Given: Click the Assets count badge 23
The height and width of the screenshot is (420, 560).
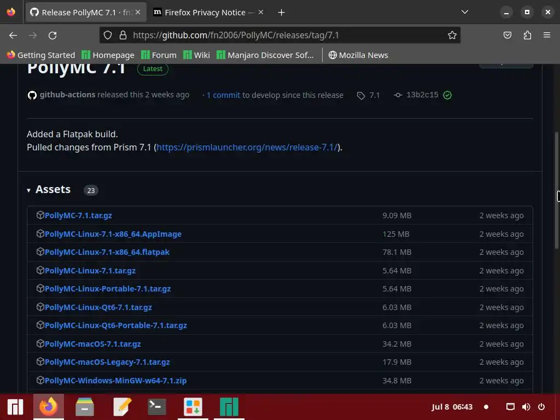Looking at the screenshot, I should pos(91,190).
